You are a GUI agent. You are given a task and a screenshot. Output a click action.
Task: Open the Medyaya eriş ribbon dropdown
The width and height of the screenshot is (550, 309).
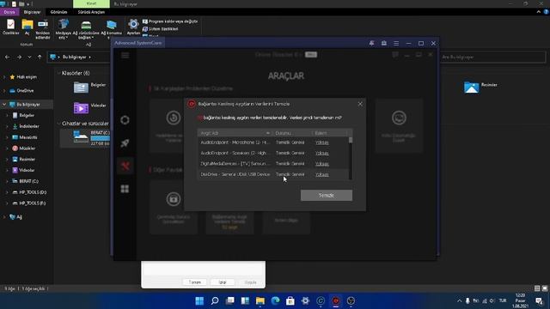coord(63,28)
